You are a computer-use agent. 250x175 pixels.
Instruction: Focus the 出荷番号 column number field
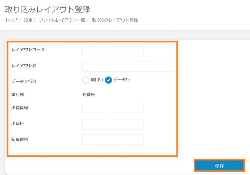coord(113,108)
